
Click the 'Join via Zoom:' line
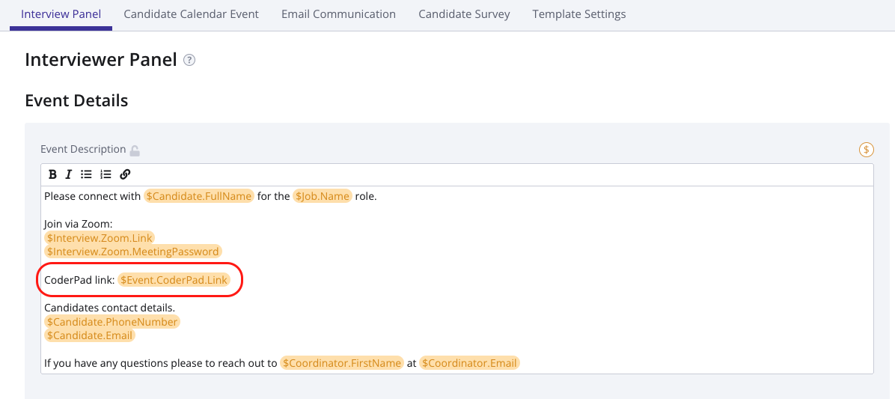coord(78,225)
